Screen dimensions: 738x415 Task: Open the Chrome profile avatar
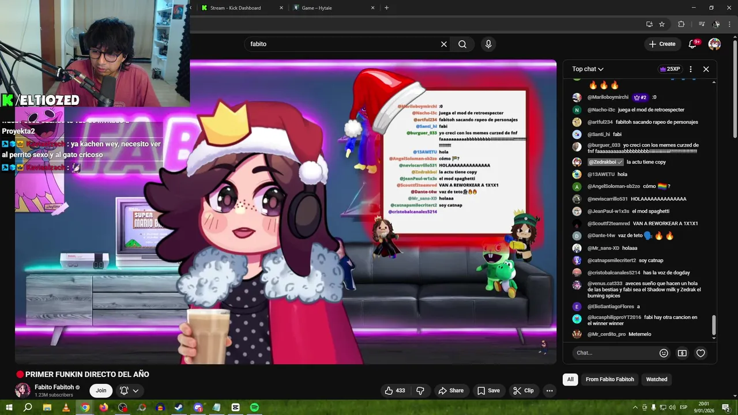pos(716,24)
